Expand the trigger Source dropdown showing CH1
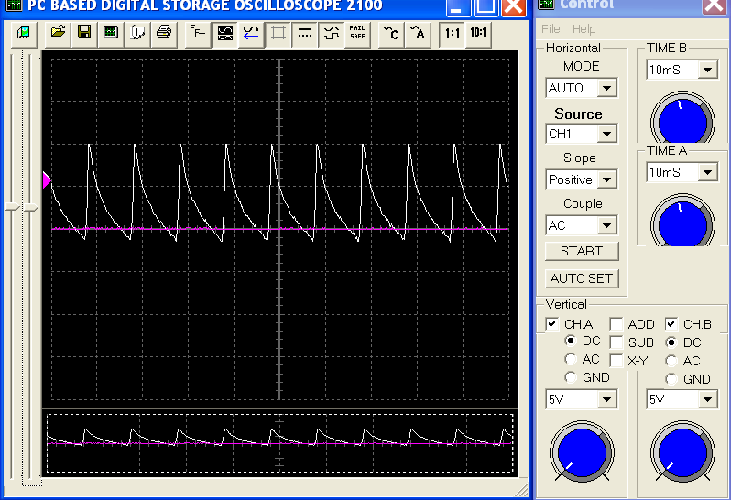The width and height of the screenshot is (731, 500). click(x=606, y=135)
